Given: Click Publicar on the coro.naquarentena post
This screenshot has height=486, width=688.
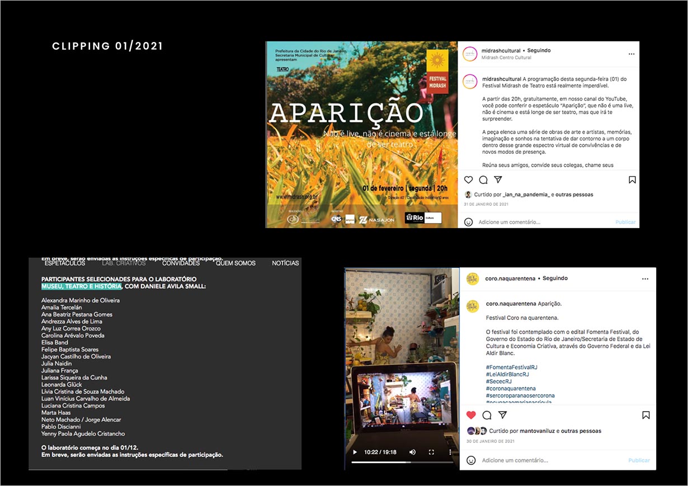Looking at the screenshot, I should (x=639, y=460).
